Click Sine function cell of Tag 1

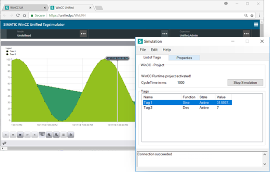coord(186,103)
